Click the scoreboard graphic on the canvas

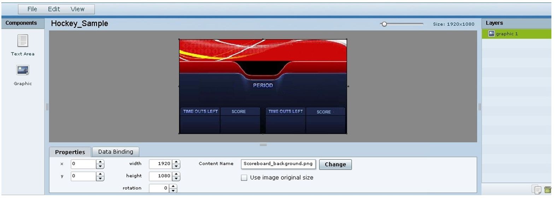pyautogui.click(x=263, y=86)
